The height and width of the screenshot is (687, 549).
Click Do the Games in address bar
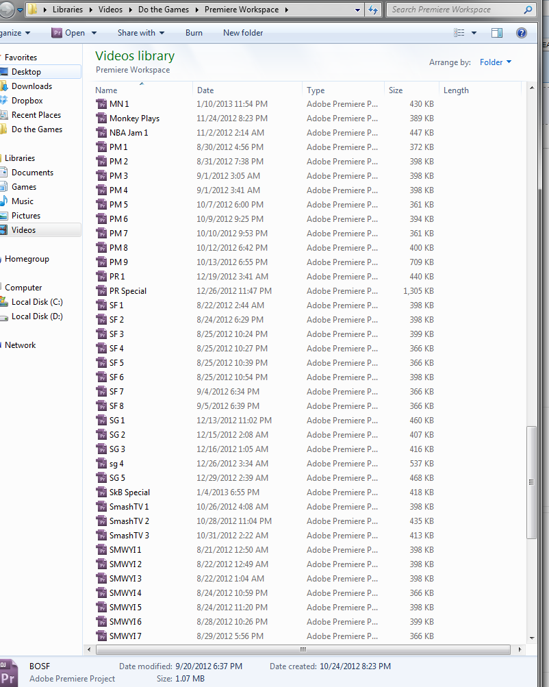pyautogui.click(x=164, y=10)
